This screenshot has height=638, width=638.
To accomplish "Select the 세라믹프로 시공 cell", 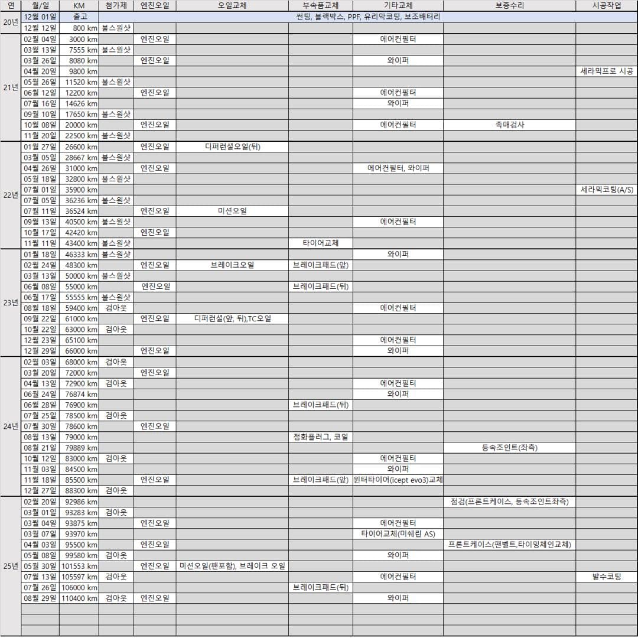I will [607, 71].
